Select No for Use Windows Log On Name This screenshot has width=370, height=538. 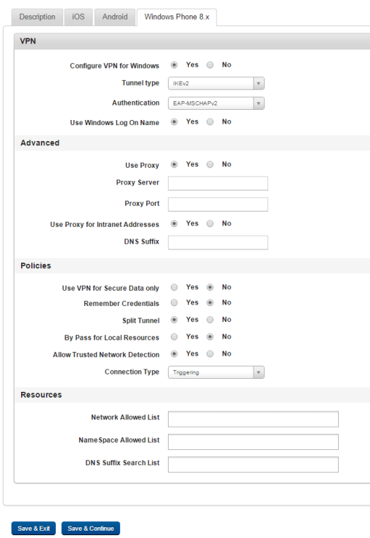(x=210, y=122)
